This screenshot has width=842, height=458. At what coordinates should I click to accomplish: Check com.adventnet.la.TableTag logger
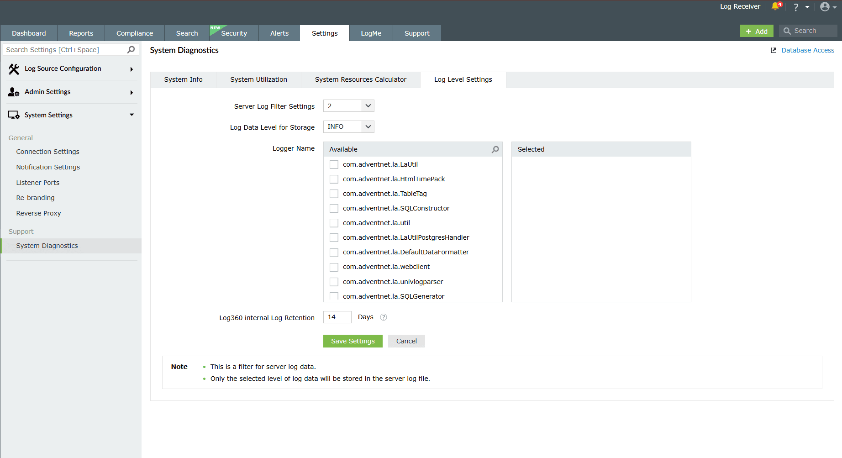click(334, 194)
